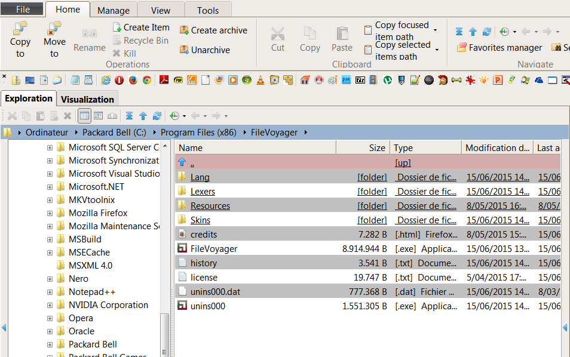Select the Oracle folder in tree
This screenshot has height=357, width=570.
tap(81, 331)
